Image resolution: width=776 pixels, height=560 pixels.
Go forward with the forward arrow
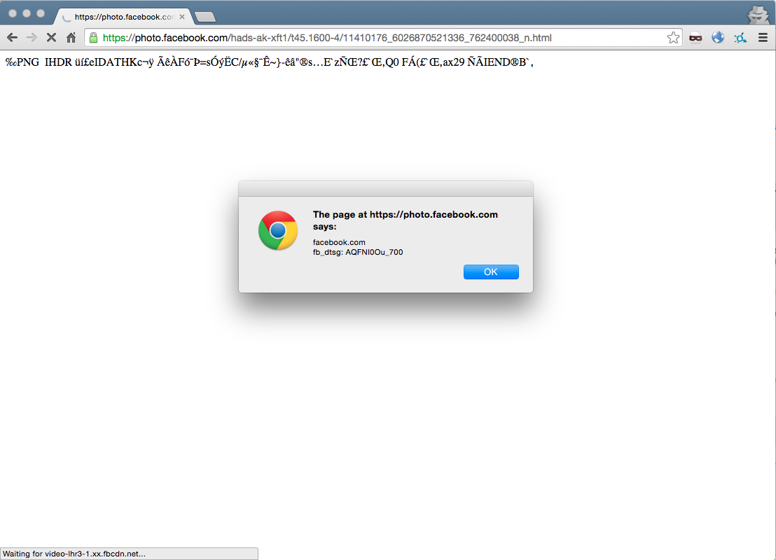(32, 38)
